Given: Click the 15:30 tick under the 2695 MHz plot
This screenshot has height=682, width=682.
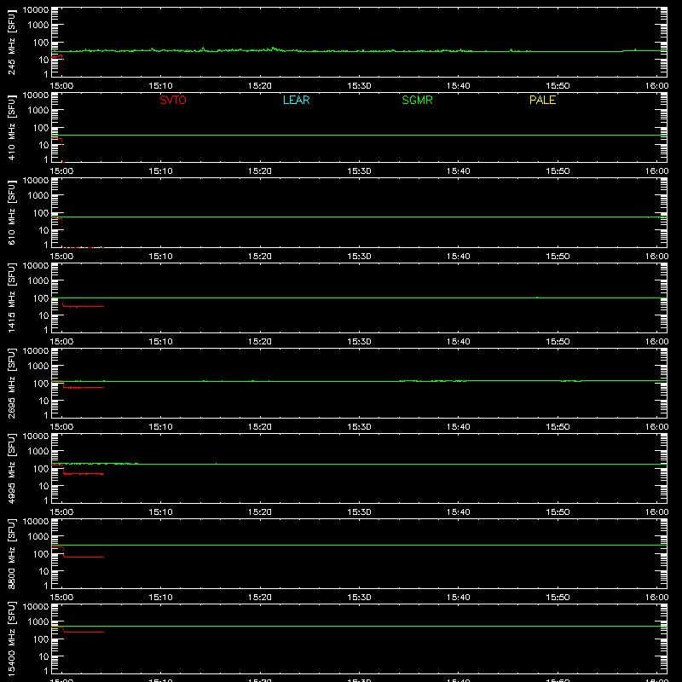Looking at the screenshot, I should (x=359, y=427).
